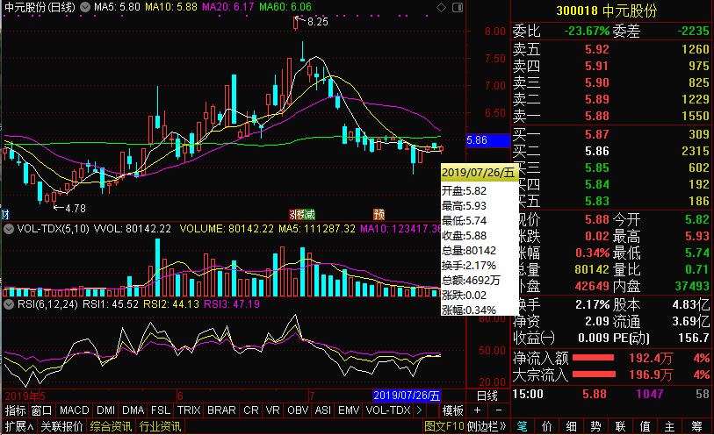Open the orange 预 forecast marker
Image resolution: width=714 pixels, height=435 pixels.
379,214
